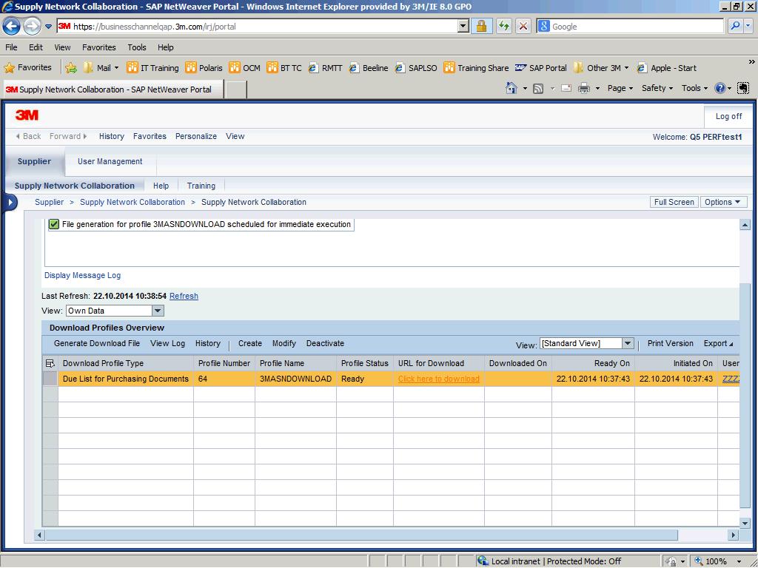The height and width of the screenshot is (568, 758).
Task: Open the Polaris bookmark
Action: 204,68
